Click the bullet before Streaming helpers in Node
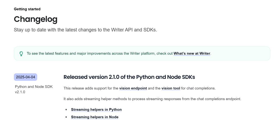The image size is (277, 122). [66, 117]
